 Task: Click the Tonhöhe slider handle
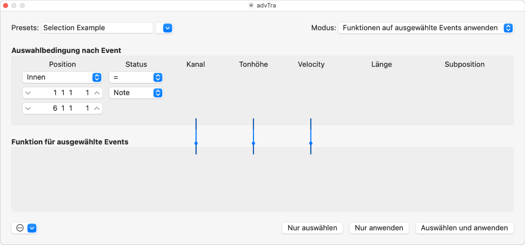[x=253, y=143]
